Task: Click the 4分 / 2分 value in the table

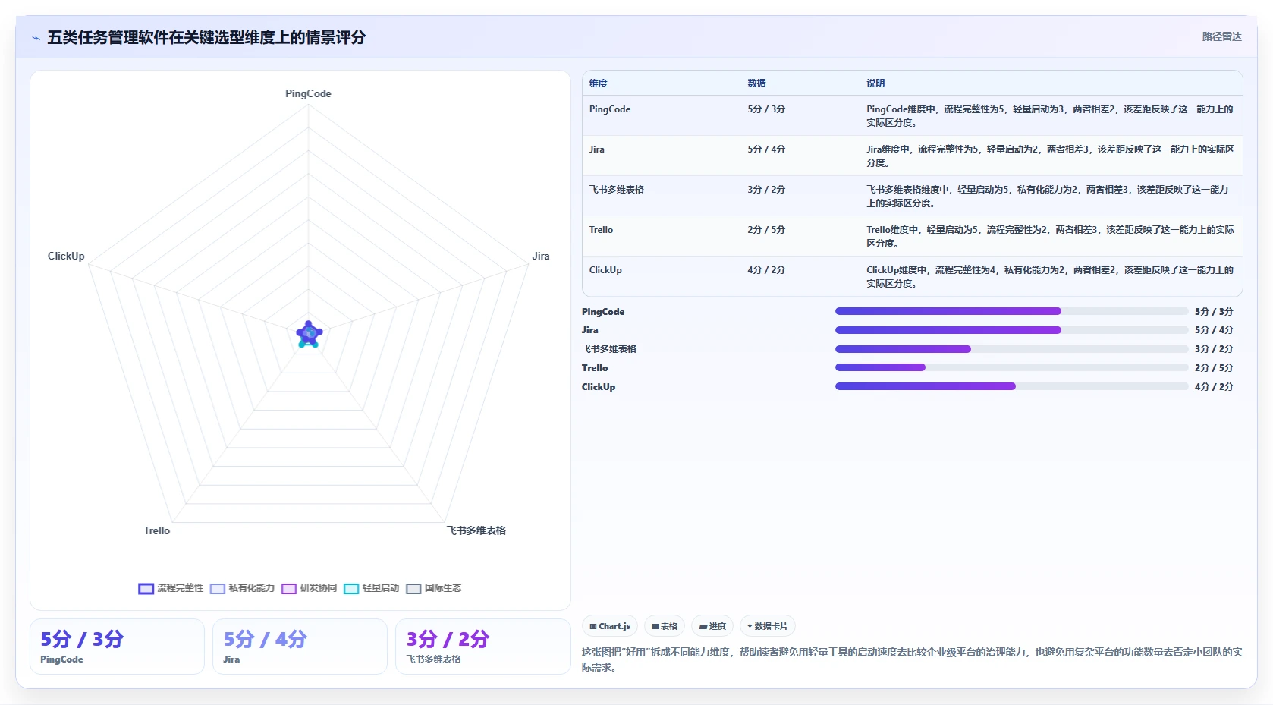Action: [x=766, y=270]
